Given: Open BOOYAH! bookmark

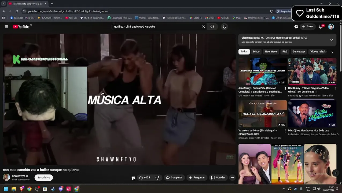Looking at the screenshot, I should click(x=50, y=18).
